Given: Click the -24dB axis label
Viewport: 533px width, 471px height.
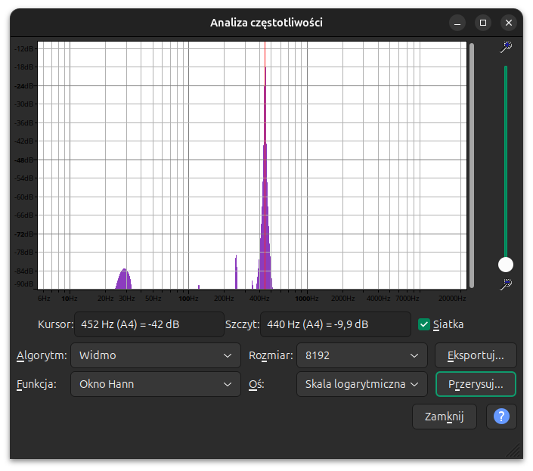Looking at the screenshot, I should click(x=24, y=86).
